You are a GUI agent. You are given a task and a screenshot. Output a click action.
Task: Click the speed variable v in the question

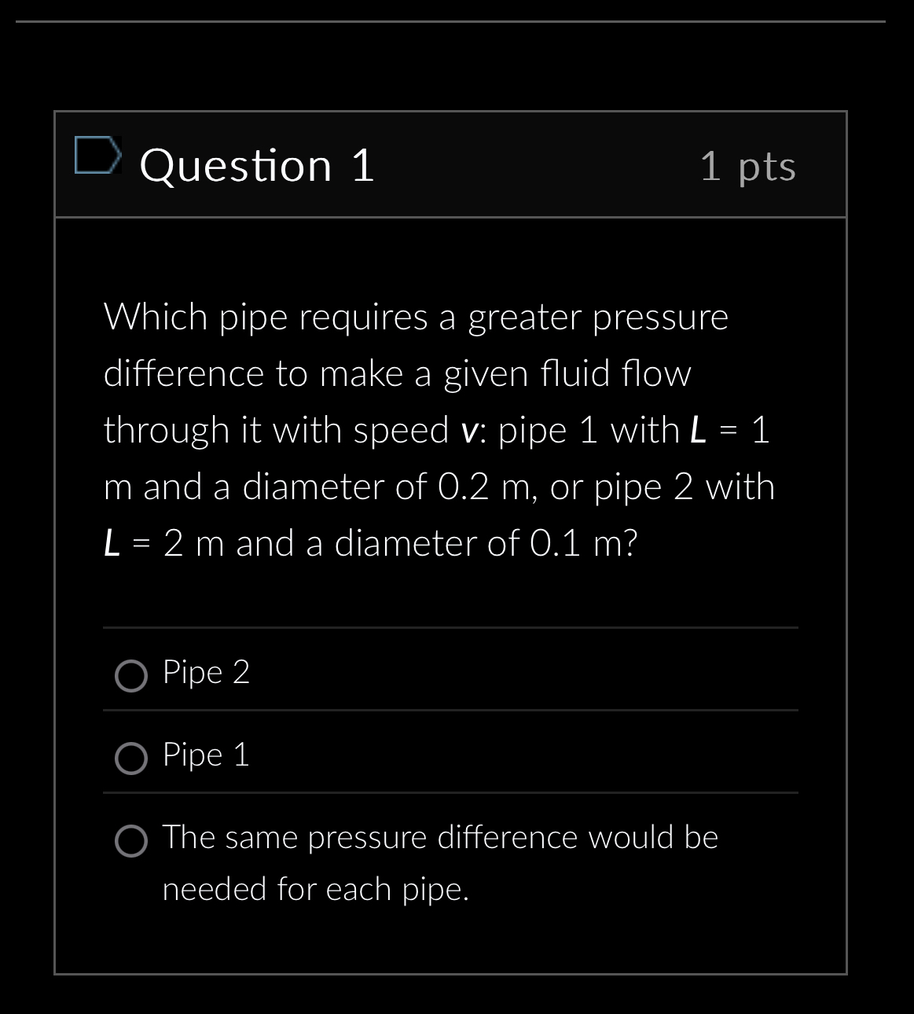click(468, 431)
